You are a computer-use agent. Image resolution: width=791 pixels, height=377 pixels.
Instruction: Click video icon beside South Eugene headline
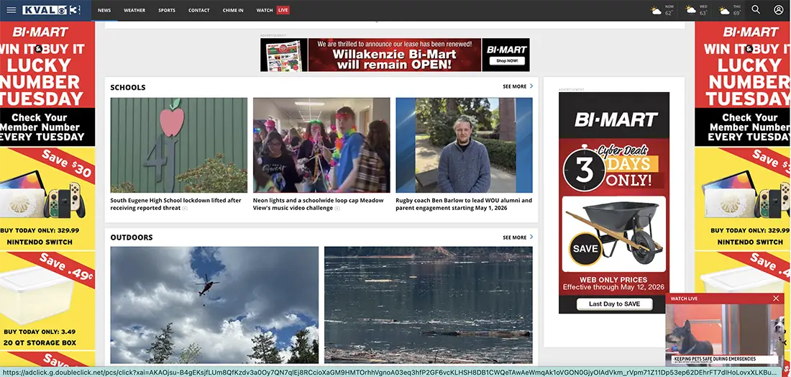click(185, 208)
